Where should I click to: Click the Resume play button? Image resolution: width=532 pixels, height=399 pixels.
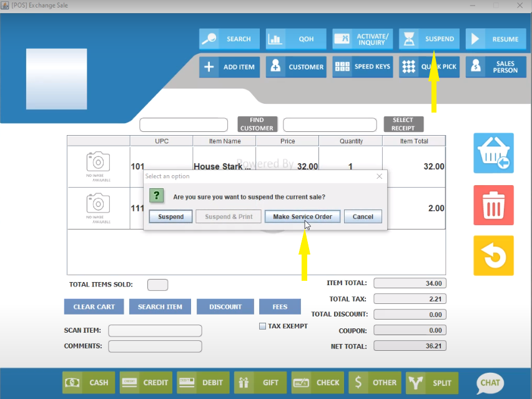click(496, 39)
